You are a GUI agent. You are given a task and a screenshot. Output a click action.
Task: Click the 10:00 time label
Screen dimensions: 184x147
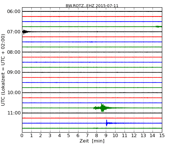(x=14, y=93)
